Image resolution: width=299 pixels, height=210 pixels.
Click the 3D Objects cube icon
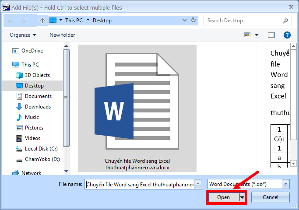[x=19, y=75]
